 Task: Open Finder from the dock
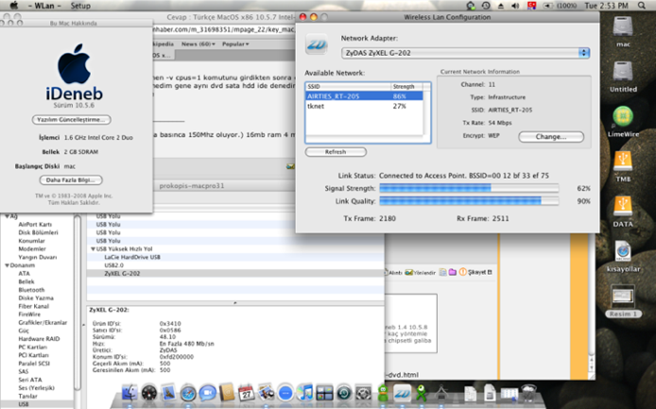129,392
